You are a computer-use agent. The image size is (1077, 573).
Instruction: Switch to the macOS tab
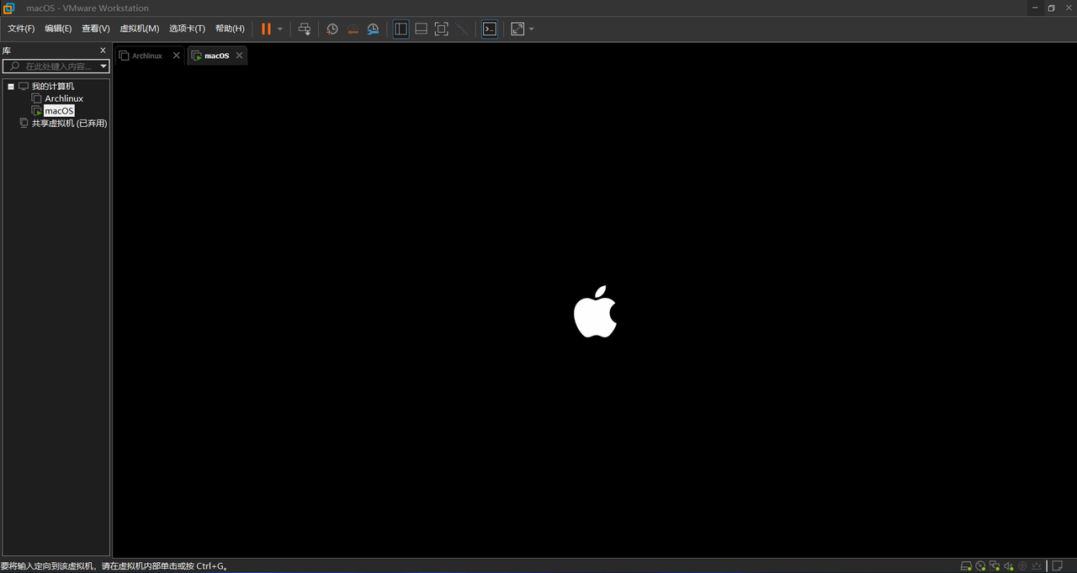point(217,56)
